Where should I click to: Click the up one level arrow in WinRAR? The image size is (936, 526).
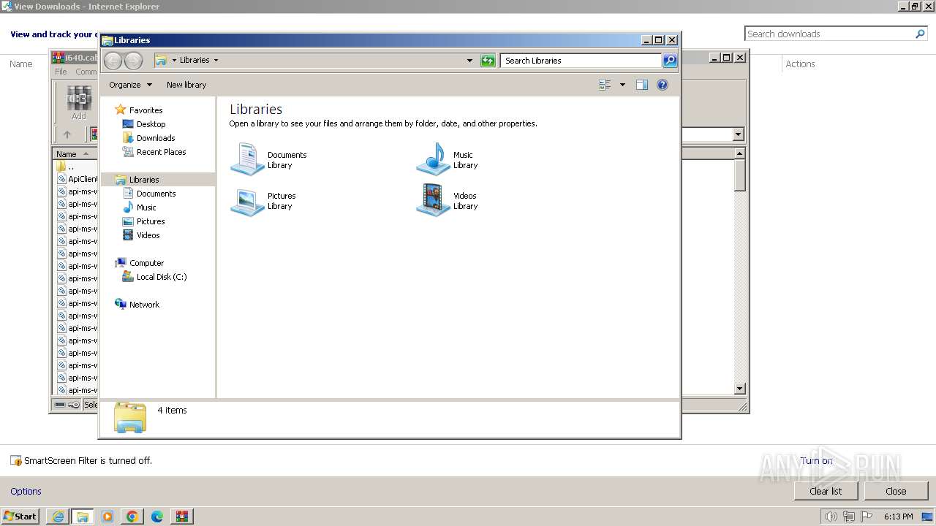pyautogui.click(x=67, y=134)
